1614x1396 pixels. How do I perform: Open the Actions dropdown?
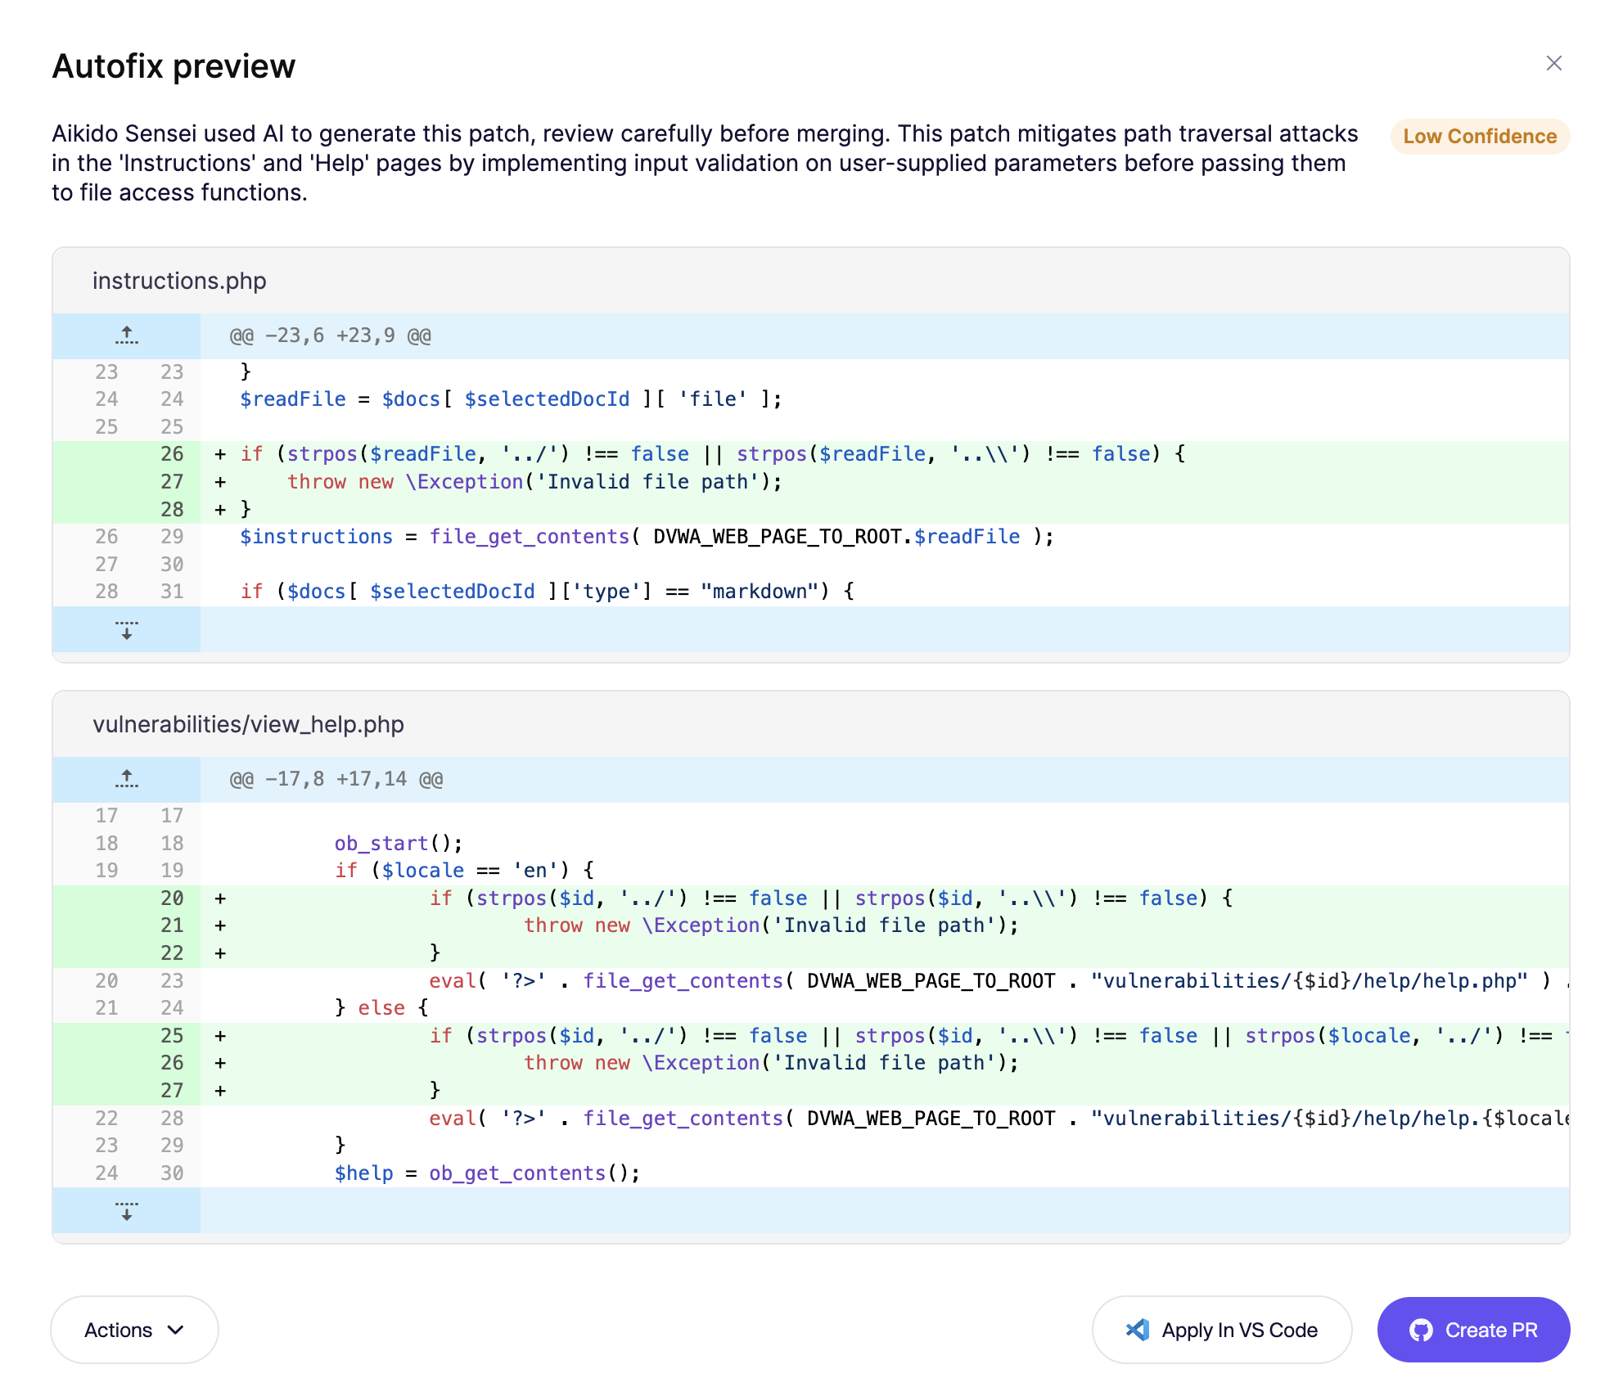click(x=134, y=1330)
